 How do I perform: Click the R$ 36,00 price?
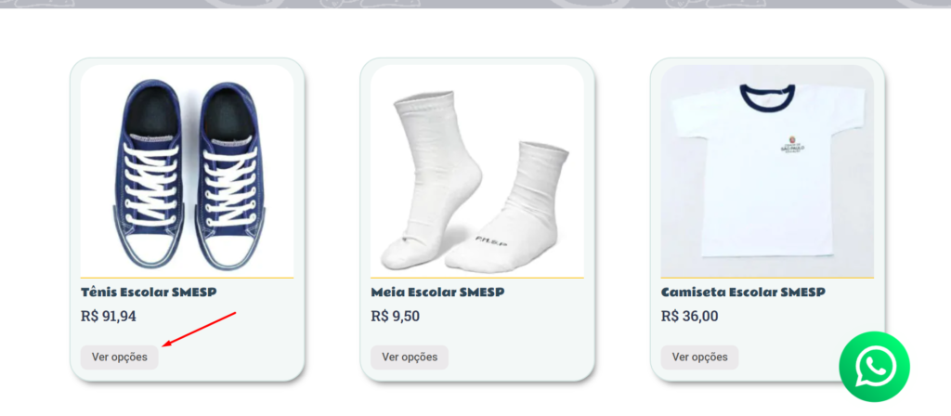pyautogui.click(x=690, y=317)
